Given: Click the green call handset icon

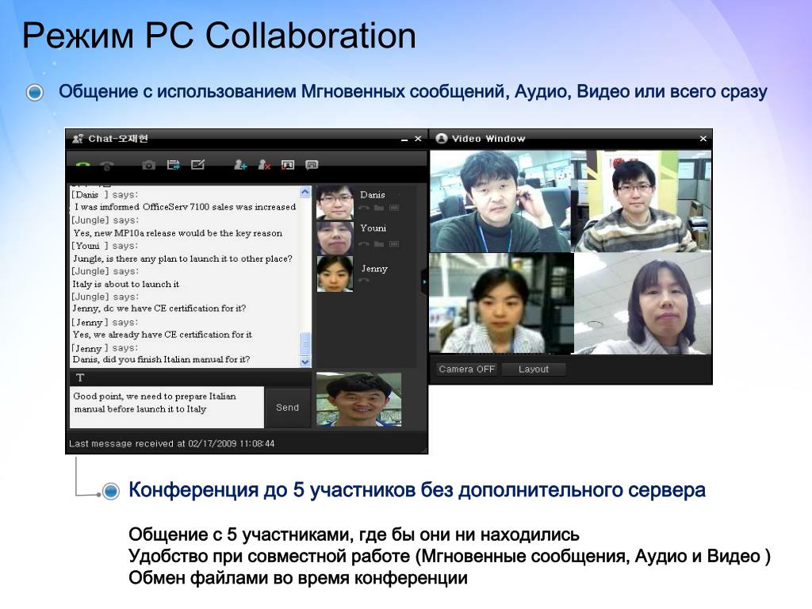Looking at the screenshot, I should [82, 166].
